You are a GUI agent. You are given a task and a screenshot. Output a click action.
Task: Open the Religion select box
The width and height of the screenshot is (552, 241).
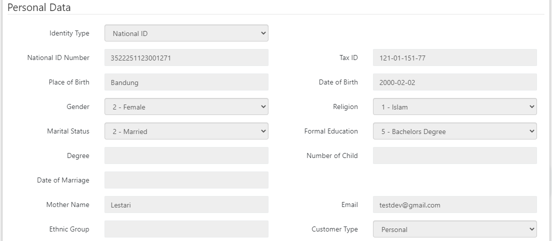coord(454,106)
